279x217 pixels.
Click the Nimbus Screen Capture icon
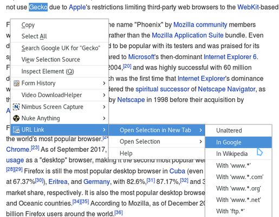pyautogui.click(x=16, y=107)
